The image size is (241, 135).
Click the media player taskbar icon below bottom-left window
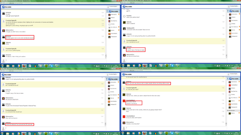click(13, 133)
